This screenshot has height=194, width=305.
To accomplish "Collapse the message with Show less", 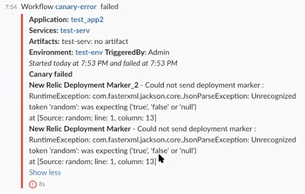I will [45, 173].
